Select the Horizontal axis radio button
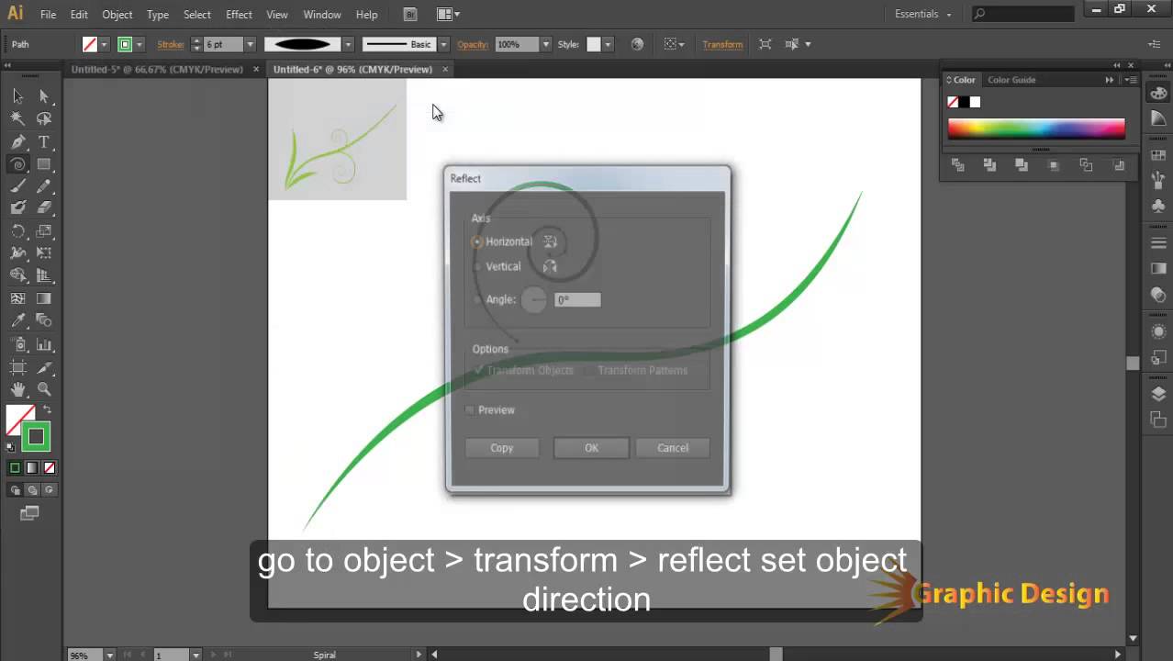 coord(477,241)
